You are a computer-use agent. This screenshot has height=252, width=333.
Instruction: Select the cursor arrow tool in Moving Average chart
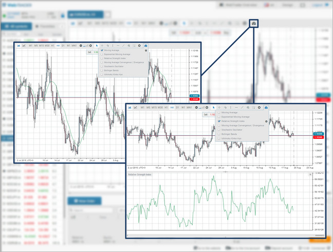click(97, 46)
